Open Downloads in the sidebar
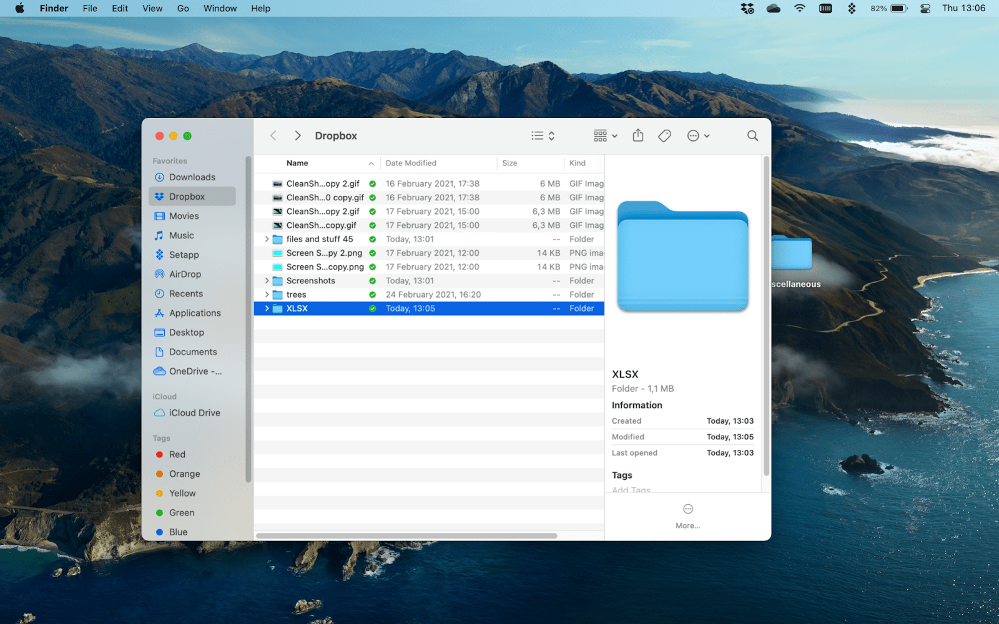This screenshot has height=624, width=999. (x=192, y=177)
